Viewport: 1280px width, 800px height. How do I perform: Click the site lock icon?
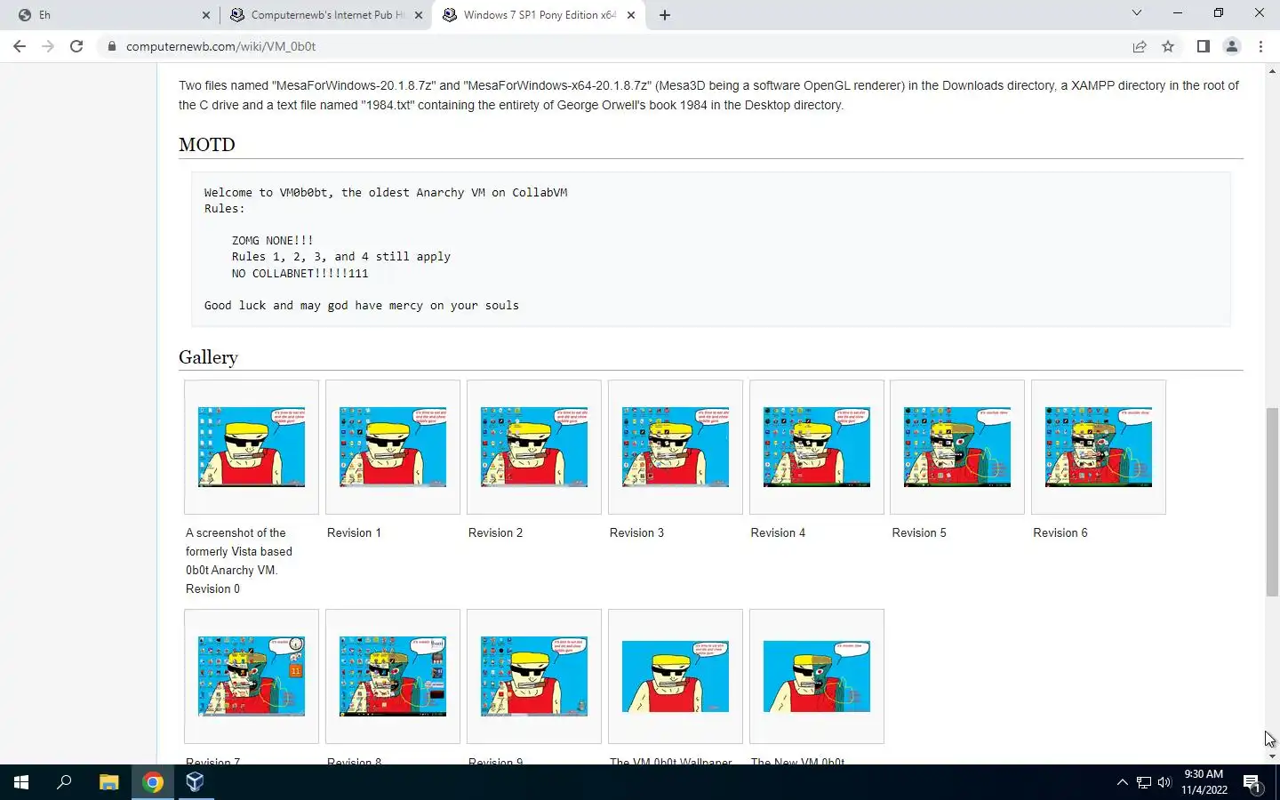pos(112,46)
